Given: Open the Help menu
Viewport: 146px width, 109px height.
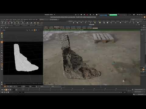Looking at the screenshot, I should [36, 20].
